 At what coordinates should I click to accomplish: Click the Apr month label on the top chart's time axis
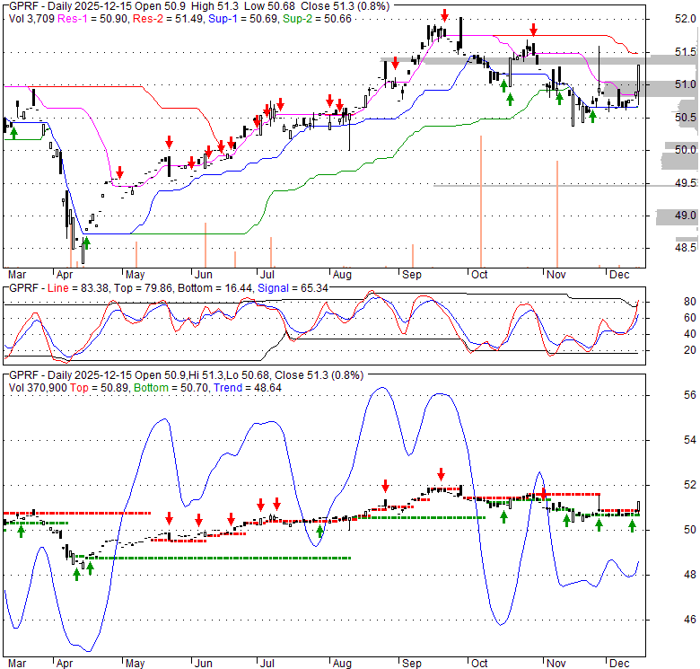pyautogui.click(x=66, y=274)
